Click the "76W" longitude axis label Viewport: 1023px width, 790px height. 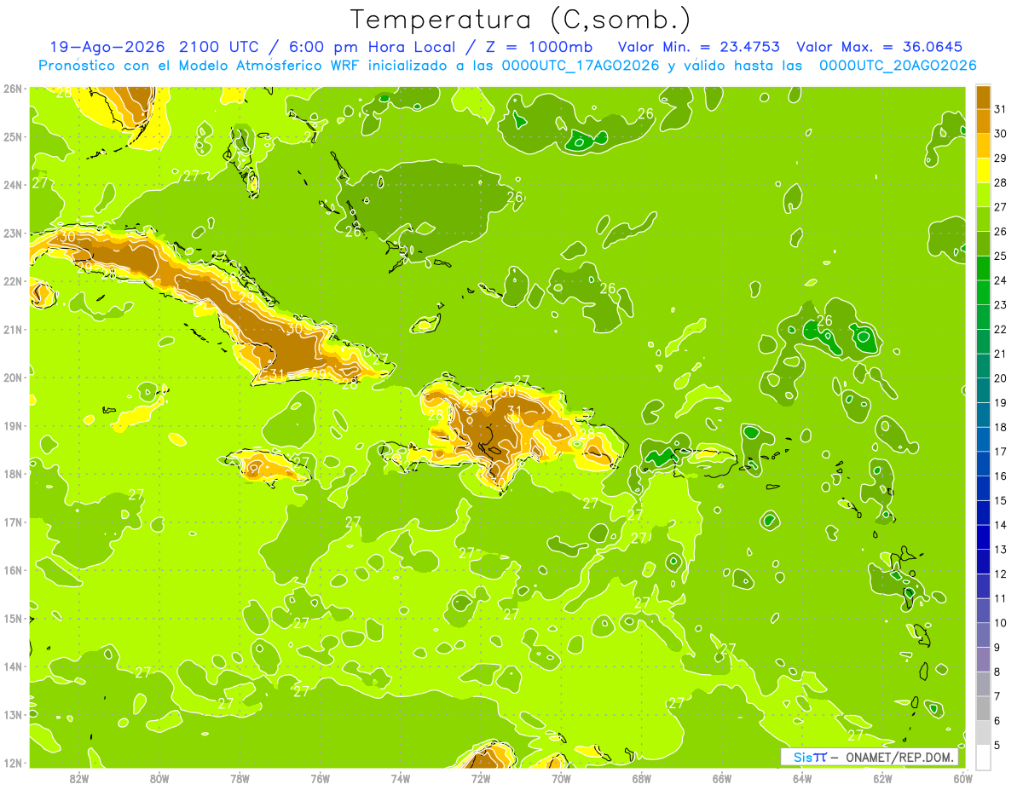coord(320,778)
